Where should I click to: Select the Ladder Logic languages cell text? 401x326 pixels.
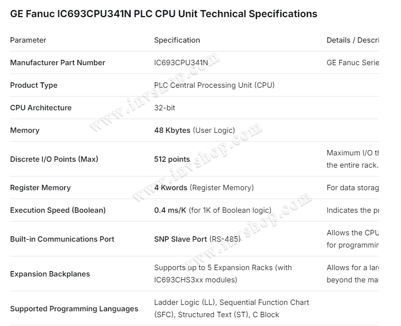(231, 308)
